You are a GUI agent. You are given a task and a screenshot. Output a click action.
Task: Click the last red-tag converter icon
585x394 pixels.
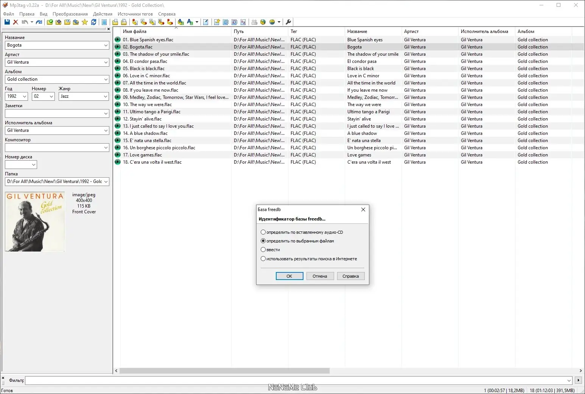click(x=170, y=22)
